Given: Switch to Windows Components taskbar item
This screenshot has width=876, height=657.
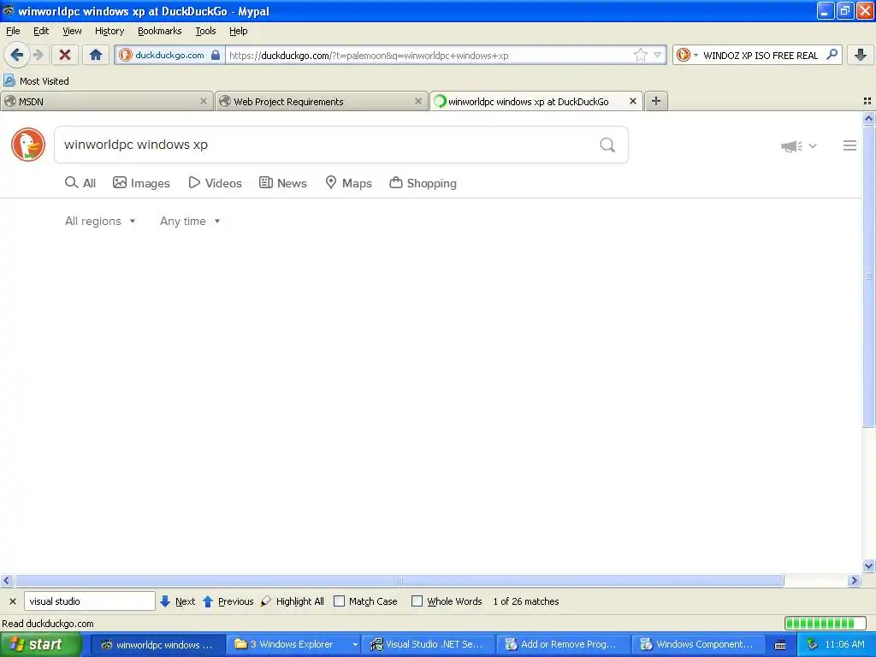Looking at the screenshot, I should click(699, 645).
